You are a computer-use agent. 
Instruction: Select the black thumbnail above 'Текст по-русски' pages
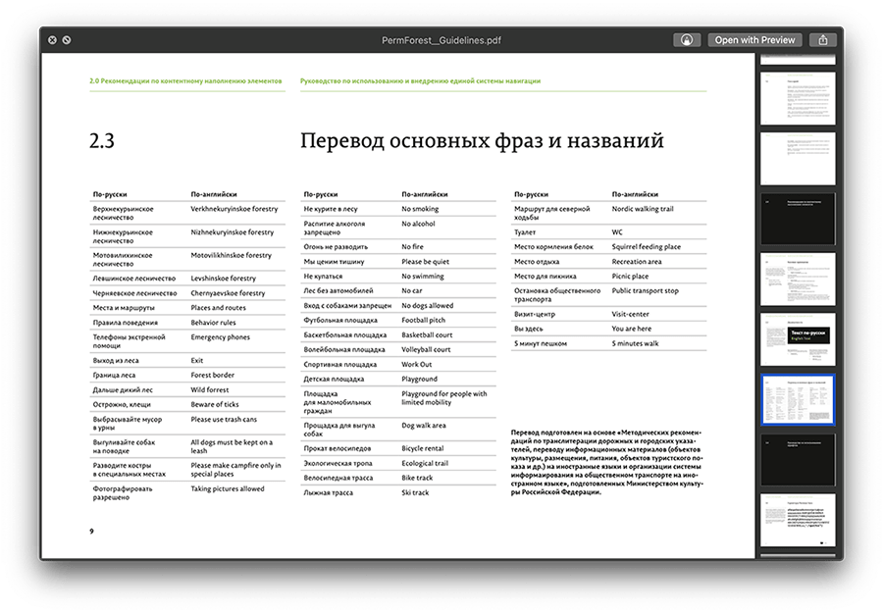click(x=798, y=219)
